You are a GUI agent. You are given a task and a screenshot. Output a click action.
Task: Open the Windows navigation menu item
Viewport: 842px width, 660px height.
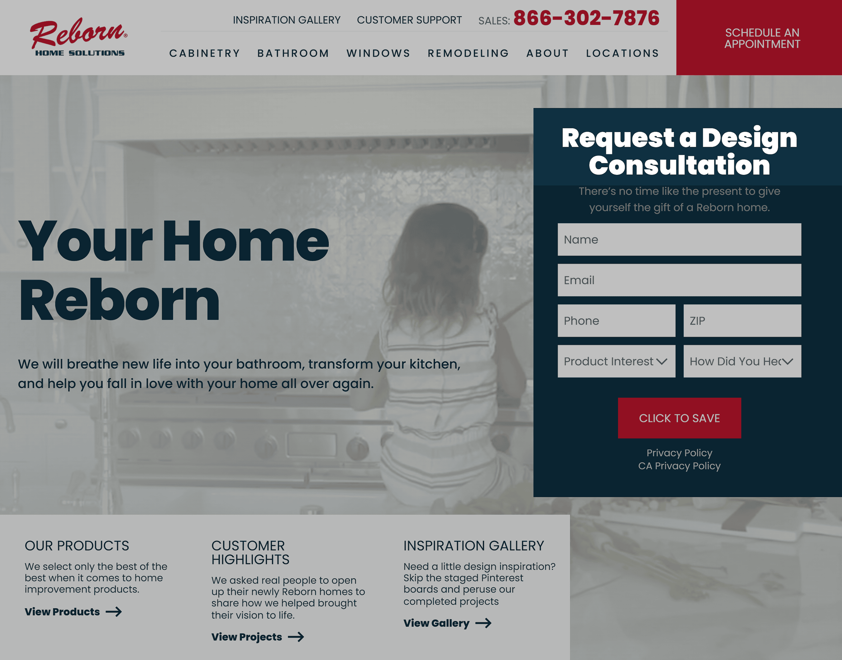tap(378, 53)
